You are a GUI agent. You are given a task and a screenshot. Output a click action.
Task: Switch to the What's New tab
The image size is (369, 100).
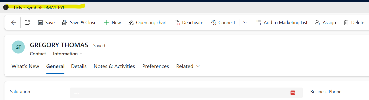pos(25,66)
